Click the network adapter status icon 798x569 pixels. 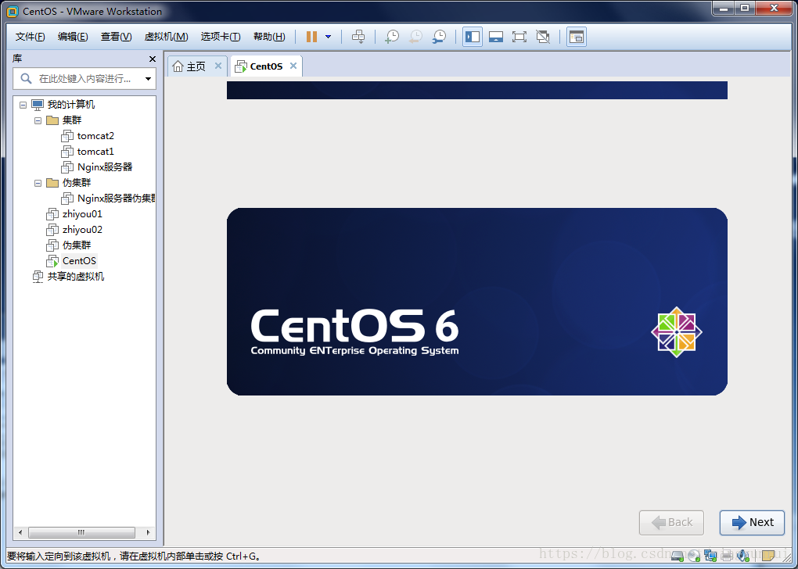coord(710,556)
